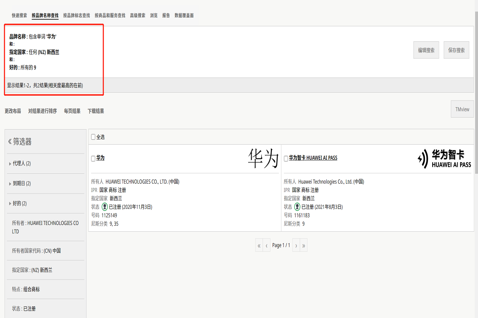
Task: Click the number 1125149
Action: coord(109,215)
